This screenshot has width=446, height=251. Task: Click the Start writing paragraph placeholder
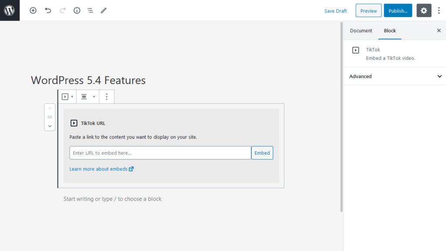pyautogui.click(x=112, y=199)
